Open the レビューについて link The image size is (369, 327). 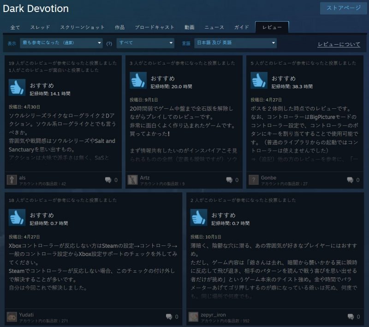339,44
